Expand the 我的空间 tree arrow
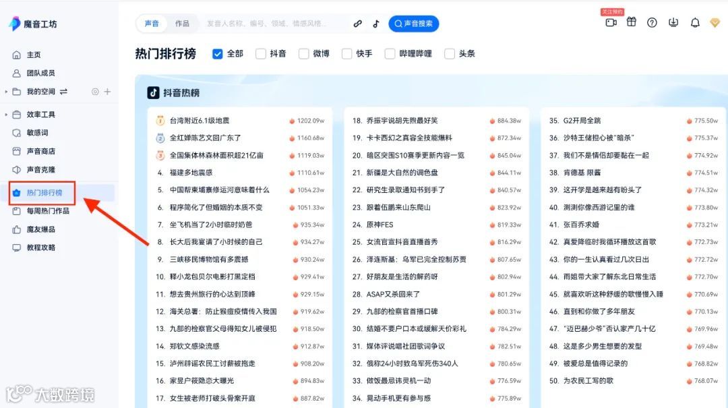The width and height of the screenshot is (728, 408). point(6,92)
